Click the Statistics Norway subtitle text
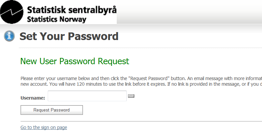 pyautogui.click(x=57, y=19)
